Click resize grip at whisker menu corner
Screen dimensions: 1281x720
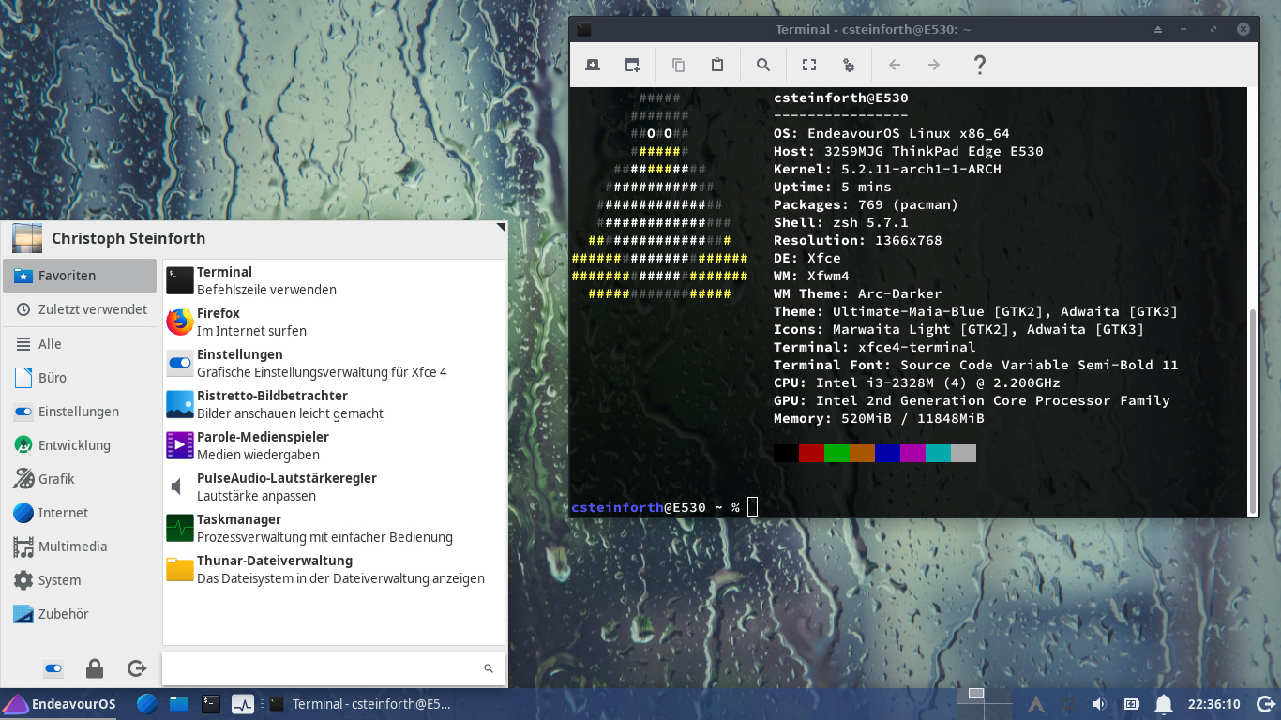point(501,227)
